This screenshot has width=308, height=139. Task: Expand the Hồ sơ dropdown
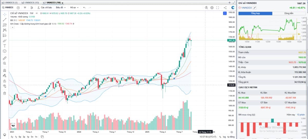click(x=75, y=8)
